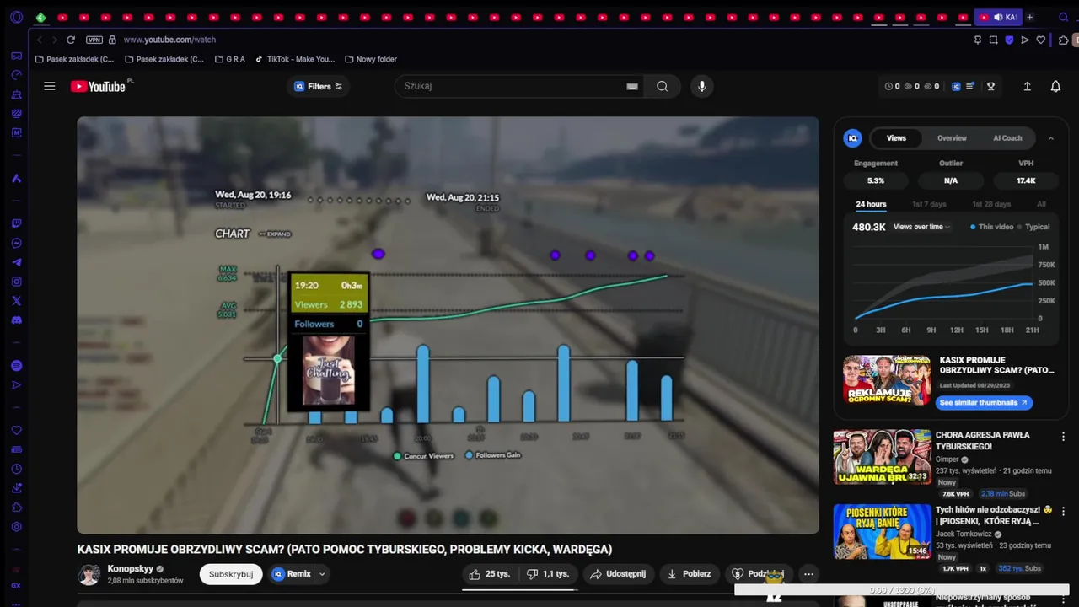Image resolution: width=1079 pixels, height=607 pixels.
Task: Toggle This video chart legend
Action: pyautogui.click(x=991, y=227)
